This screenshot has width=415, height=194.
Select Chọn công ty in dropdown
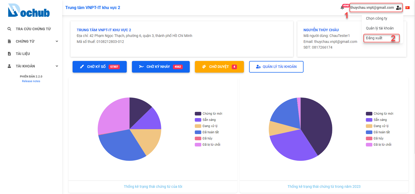tap(376, 18)
